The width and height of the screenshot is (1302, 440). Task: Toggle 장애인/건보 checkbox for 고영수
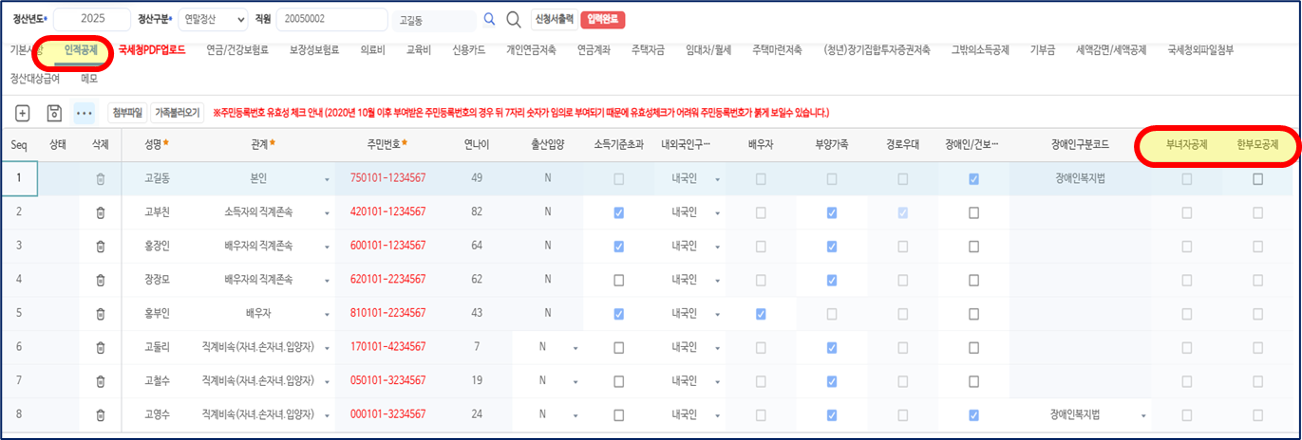tap(973, 414)
